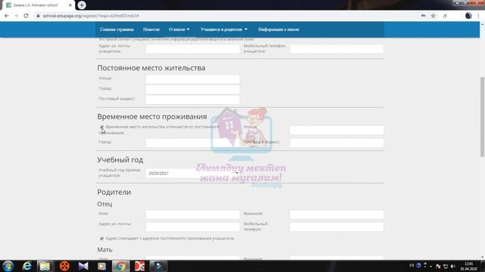
Task: Click the permanent residence Город field
Action: coord(192,89)
